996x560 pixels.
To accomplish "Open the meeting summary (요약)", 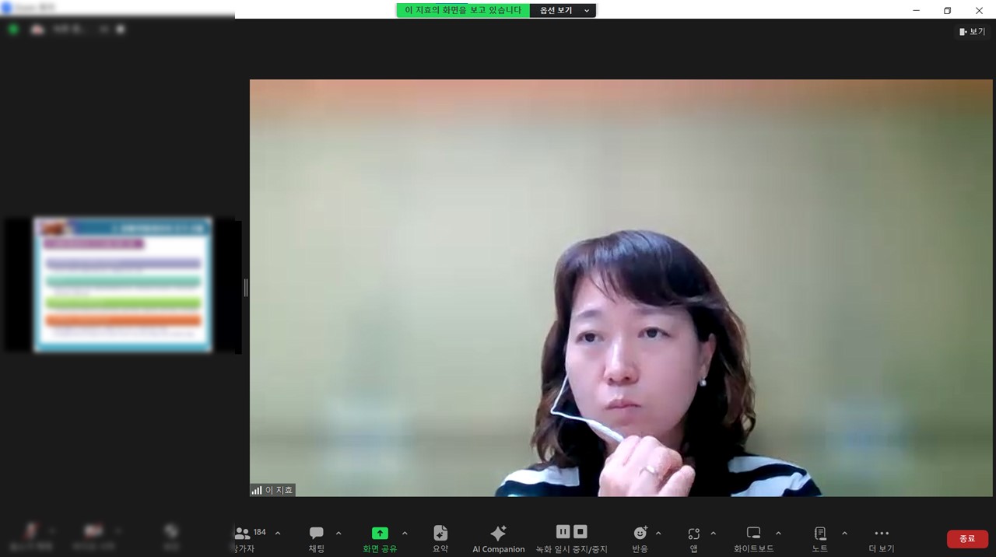I will coord(440,539).
